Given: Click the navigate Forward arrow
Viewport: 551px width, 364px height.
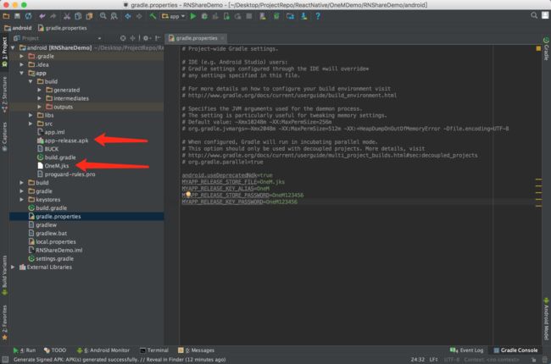Looking at the screenshot, I should coord(139,16).
